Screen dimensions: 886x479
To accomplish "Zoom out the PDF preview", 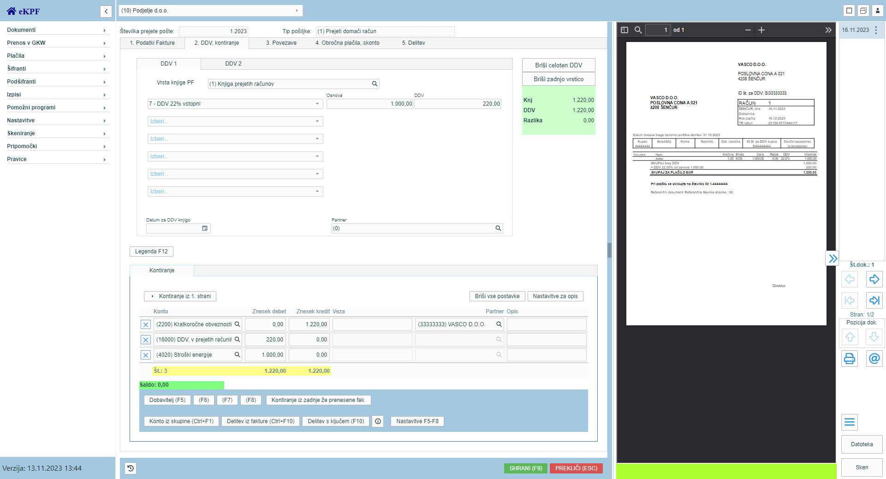I will [x=748, y=30].
